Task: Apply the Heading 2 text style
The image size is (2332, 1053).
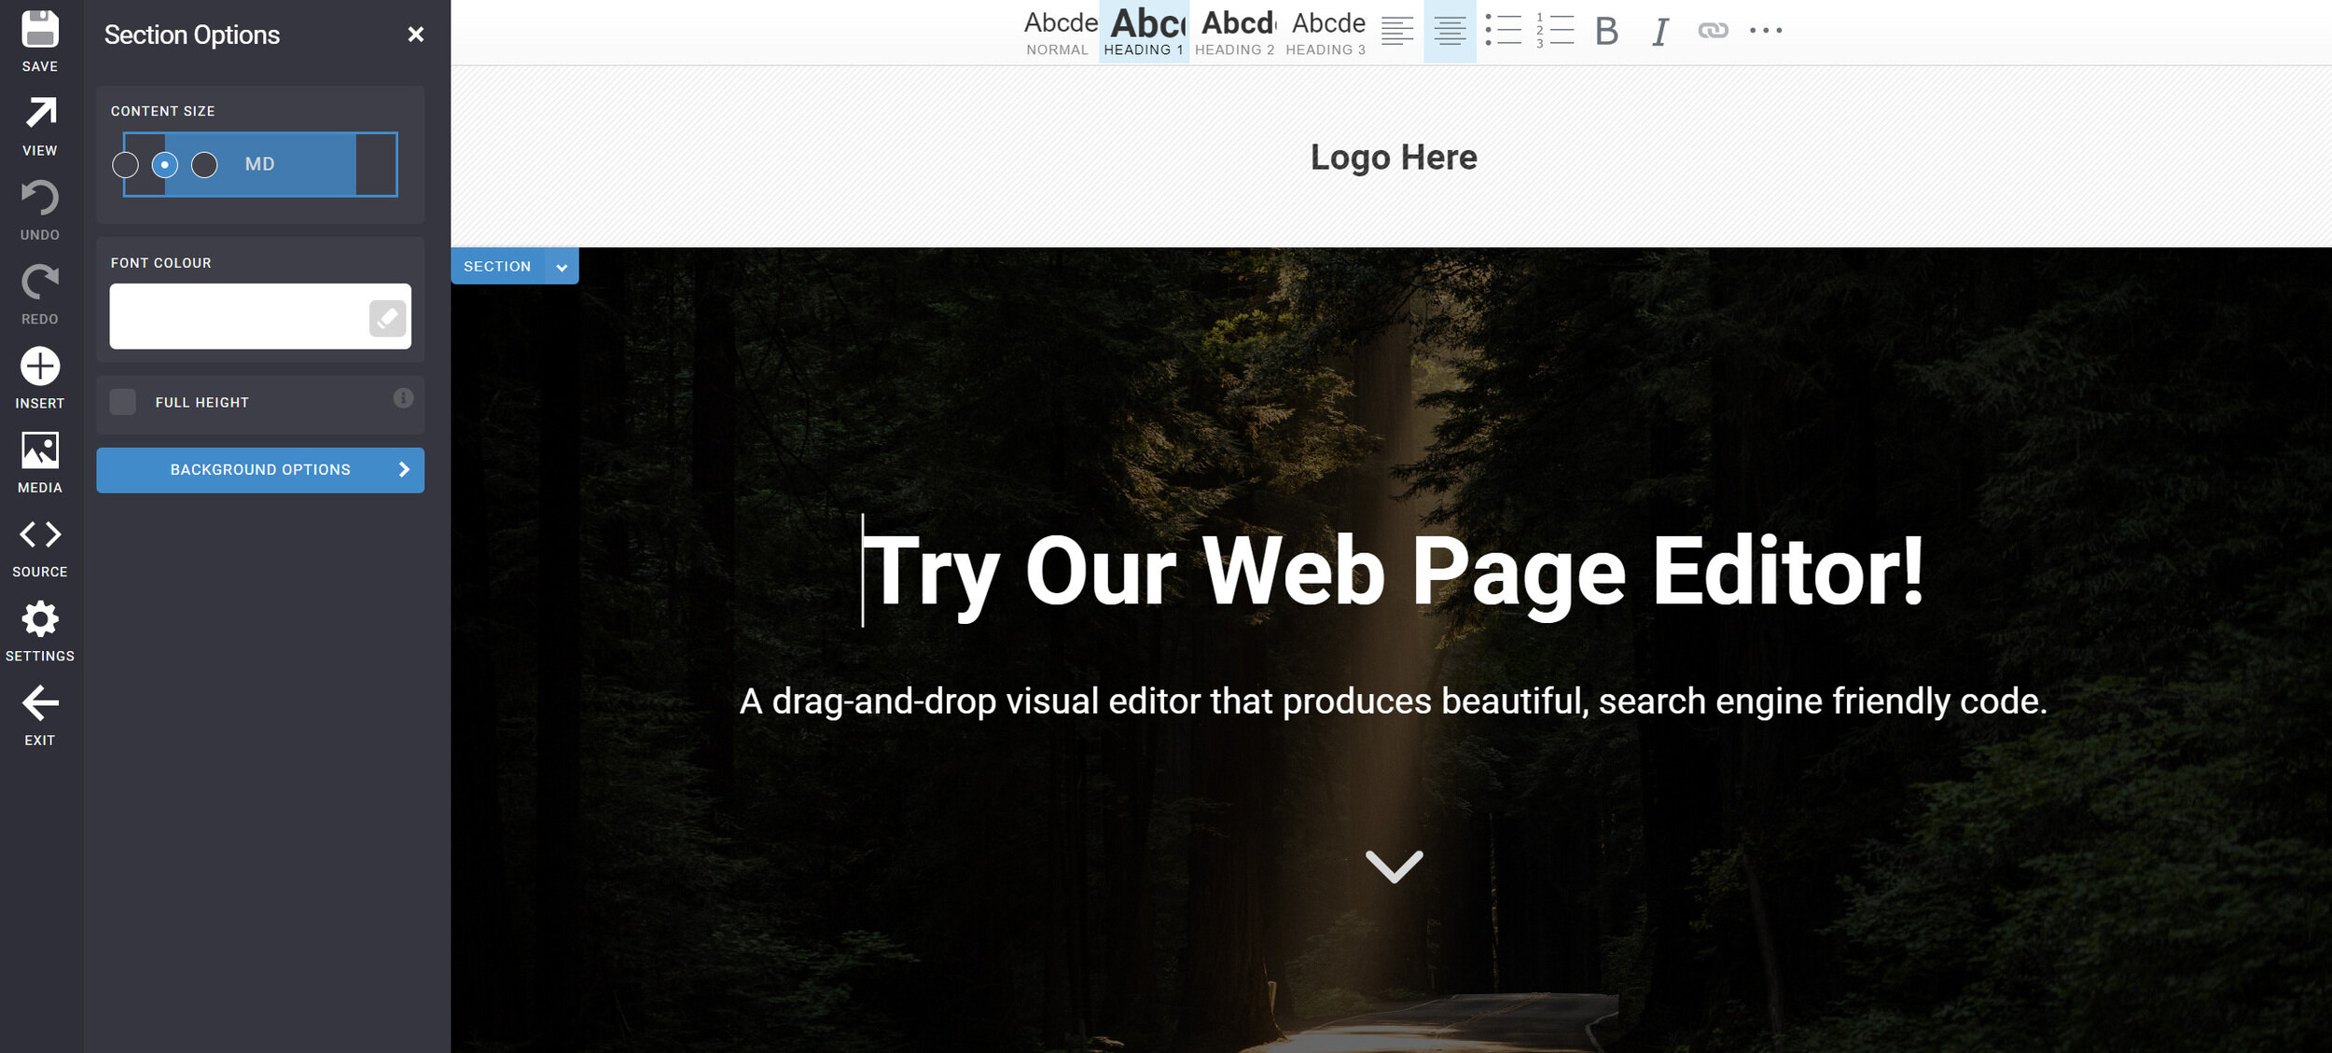Action: click(1234, 31)
